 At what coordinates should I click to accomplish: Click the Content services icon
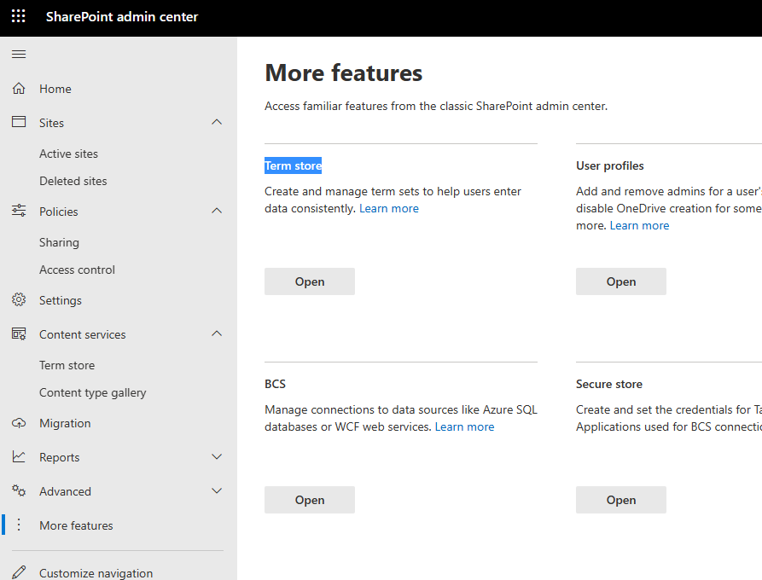pos(19,333)
